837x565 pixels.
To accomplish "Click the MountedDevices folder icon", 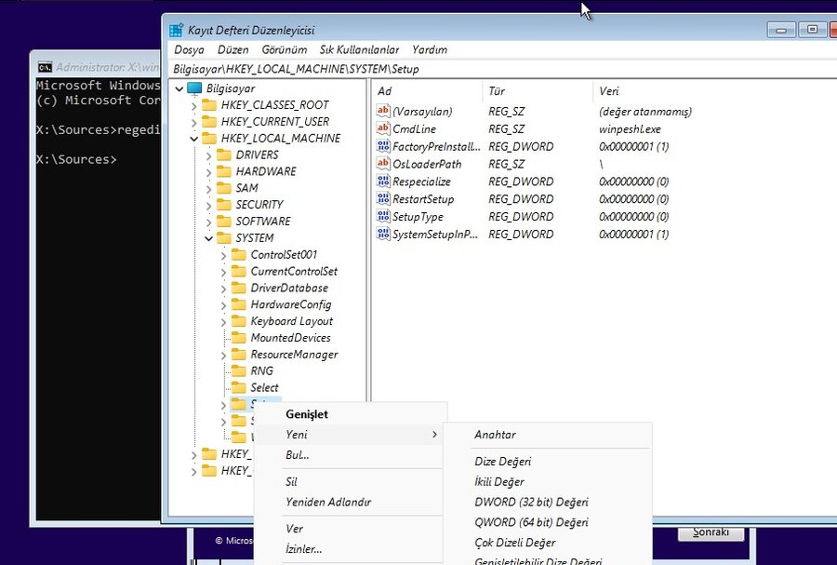I will [239, 338].
